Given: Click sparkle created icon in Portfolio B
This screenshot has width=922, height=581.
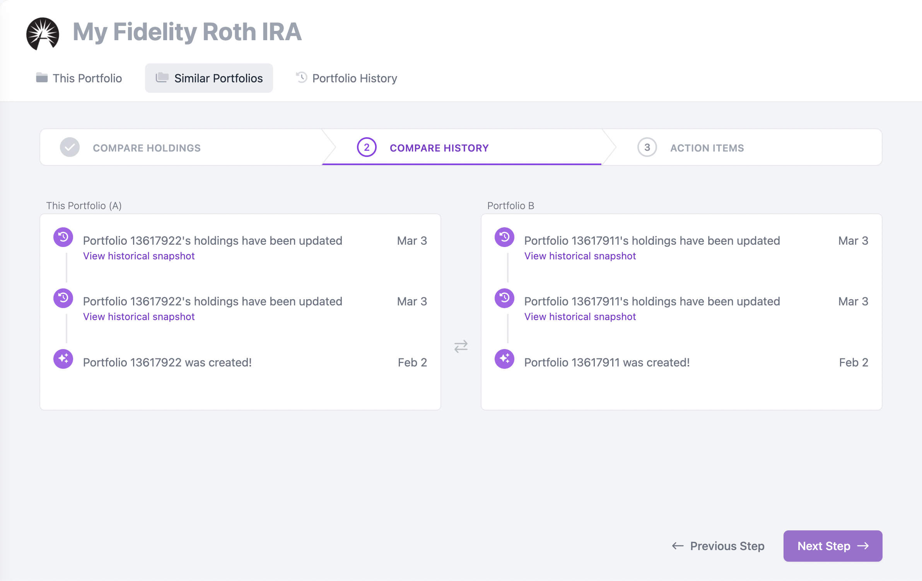Looking at the screenshot, I should (x=504, y=359).
